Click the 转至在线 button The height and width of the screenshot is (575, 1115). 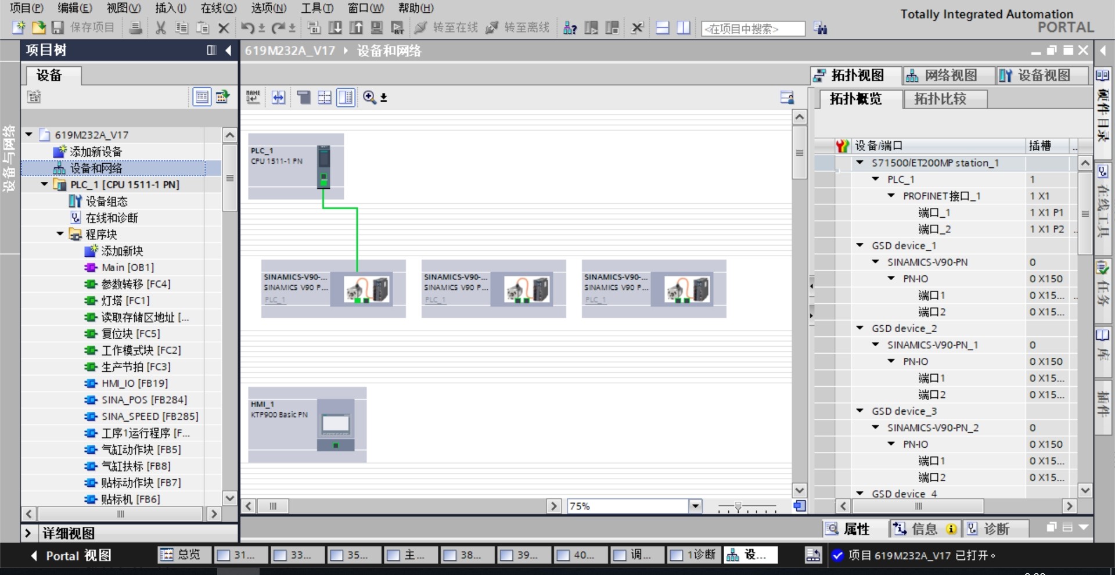point(446,27)
